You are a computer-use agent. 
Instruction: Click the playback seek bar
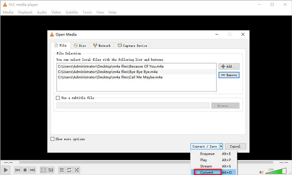[146, 162]
